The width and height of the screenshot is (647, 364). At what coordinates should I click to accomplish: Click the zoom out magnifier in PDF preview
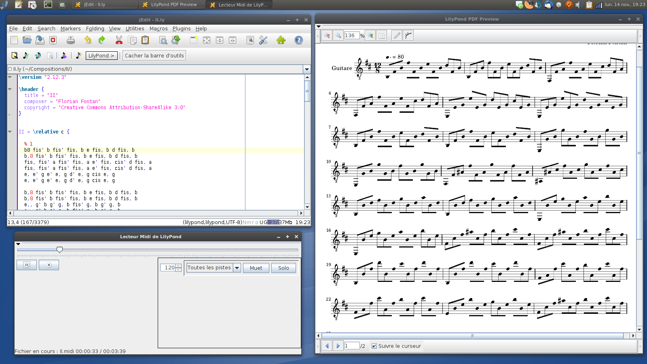tap(327, 36)
